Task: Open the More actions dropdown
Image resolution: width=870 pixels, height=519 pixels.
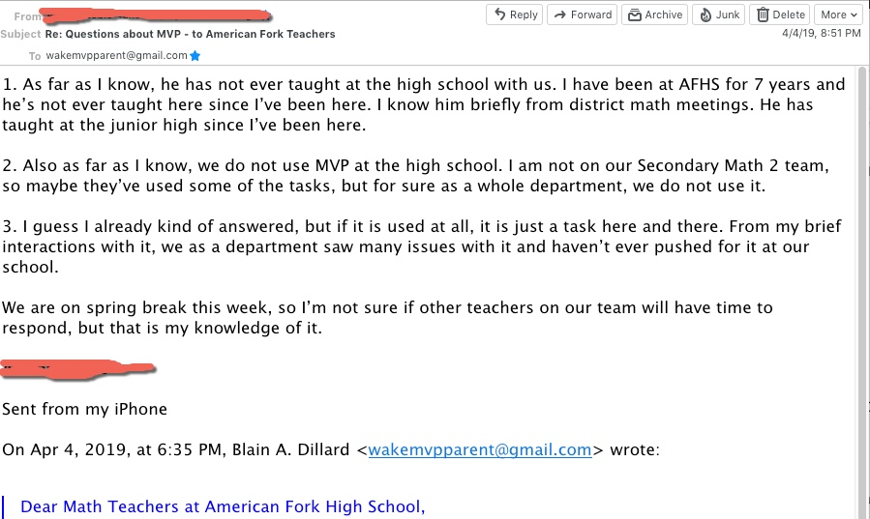Action: 838,14
